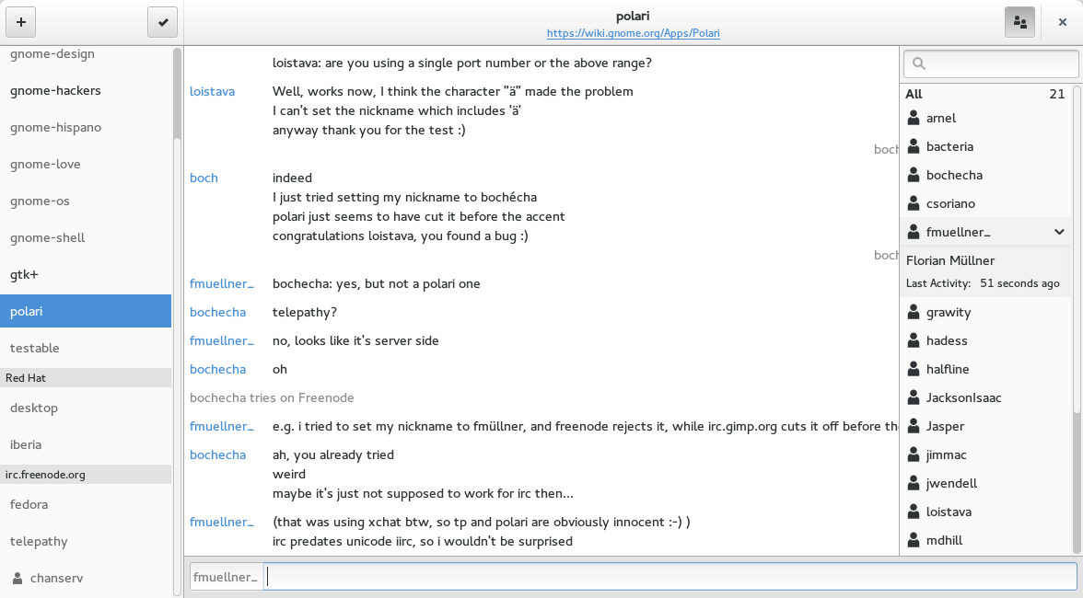The height and width of the screenshot is (598, 1083).
Task: Click the plus button to join a room
Action: (20, 22)
